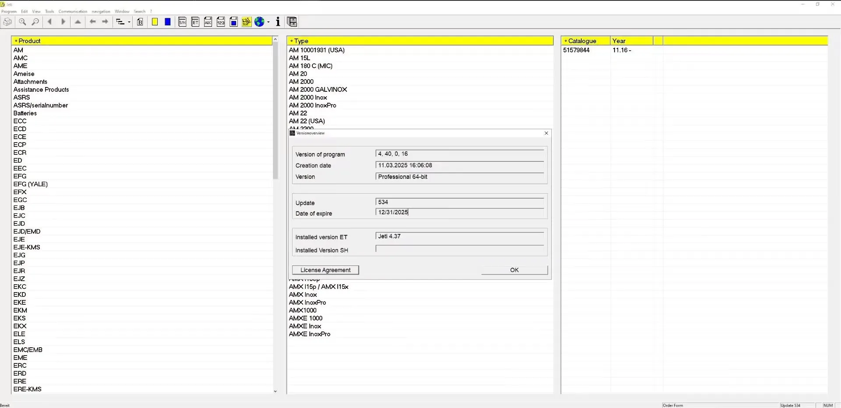
Task: Open the Communication menu
Action: point(72,11)
